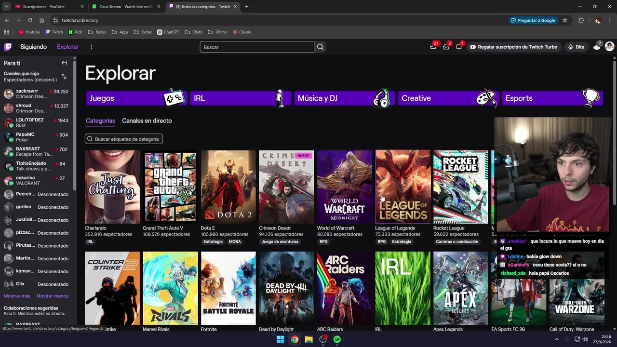Switch to the Suscripciones - YouTube tab
This screenshot has height=347, width=617.
click(48, 7)
